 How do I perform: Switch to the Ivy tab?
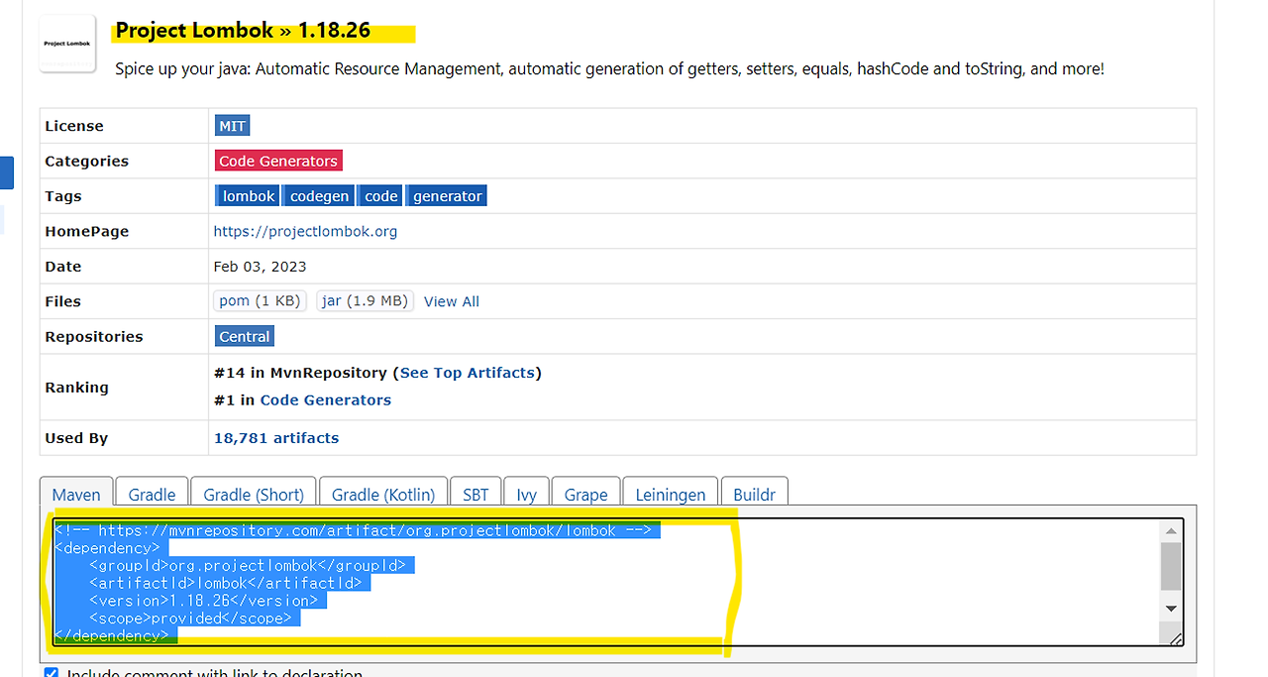pos(527,494)
